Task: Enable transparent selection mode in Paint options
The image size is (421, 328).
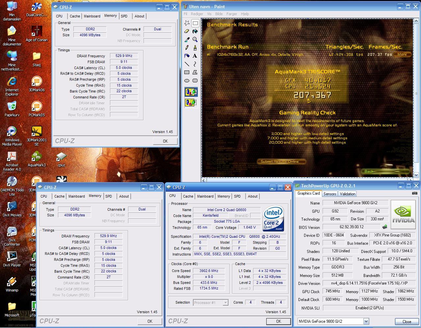Action: coord(191,102)
